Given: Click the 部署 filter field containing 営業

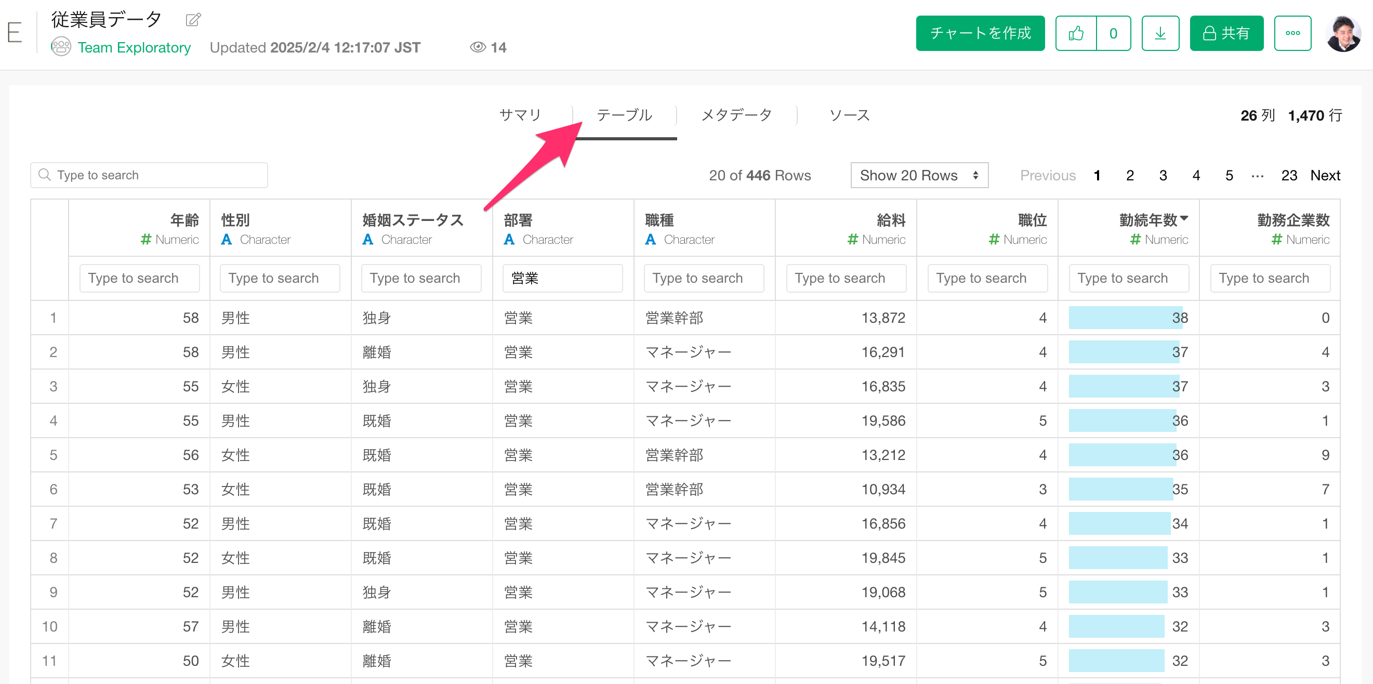Looking at the screenshot, I should click(x=562, y=278).
